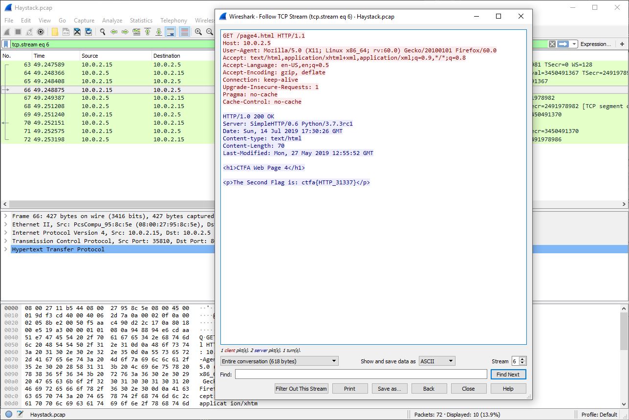This screenshot has width=629, height=420.
Task: Click the Back button
Action: (429, 389)
